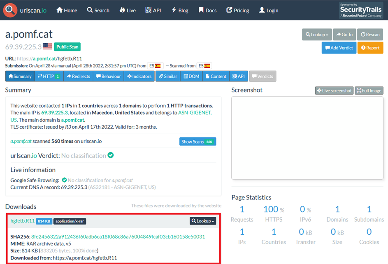
Task: View the DOM tab
Action: pyautogui.click(x=191, y=76)
